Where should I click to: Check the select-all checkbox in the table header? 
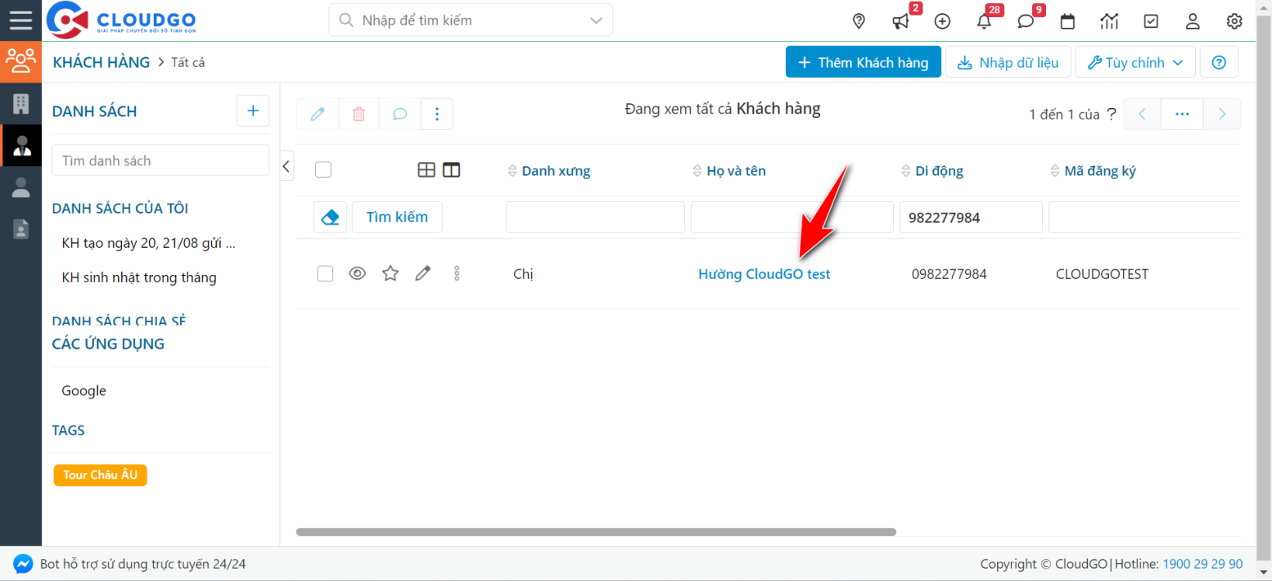tap(323, 169)
